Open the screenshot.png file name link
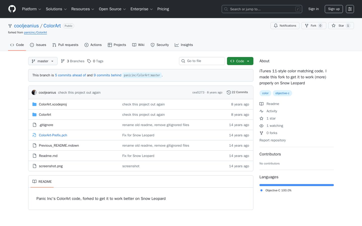Image resolution: width=362 pixels, height=226 pixels. tap(51, 166)
